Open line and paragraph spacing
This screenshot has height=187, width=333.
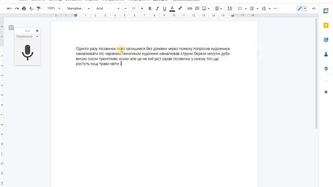tap(230, 8)
